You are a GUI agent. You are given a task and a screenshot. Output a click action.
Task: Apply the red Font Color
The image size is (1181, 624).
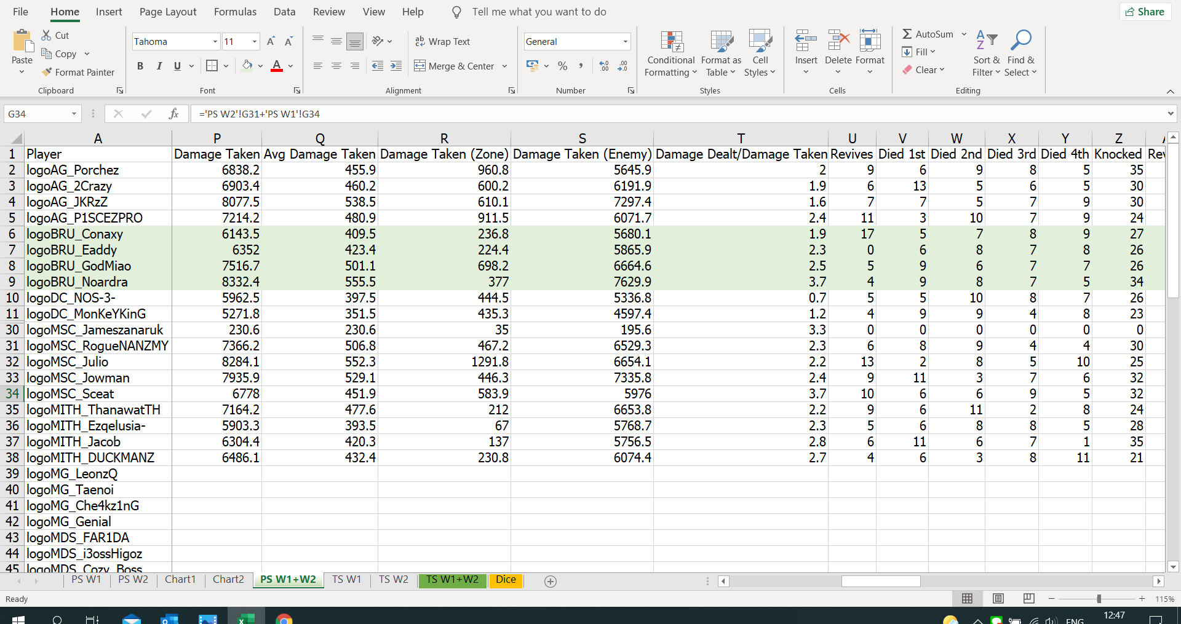pos(277,66)
